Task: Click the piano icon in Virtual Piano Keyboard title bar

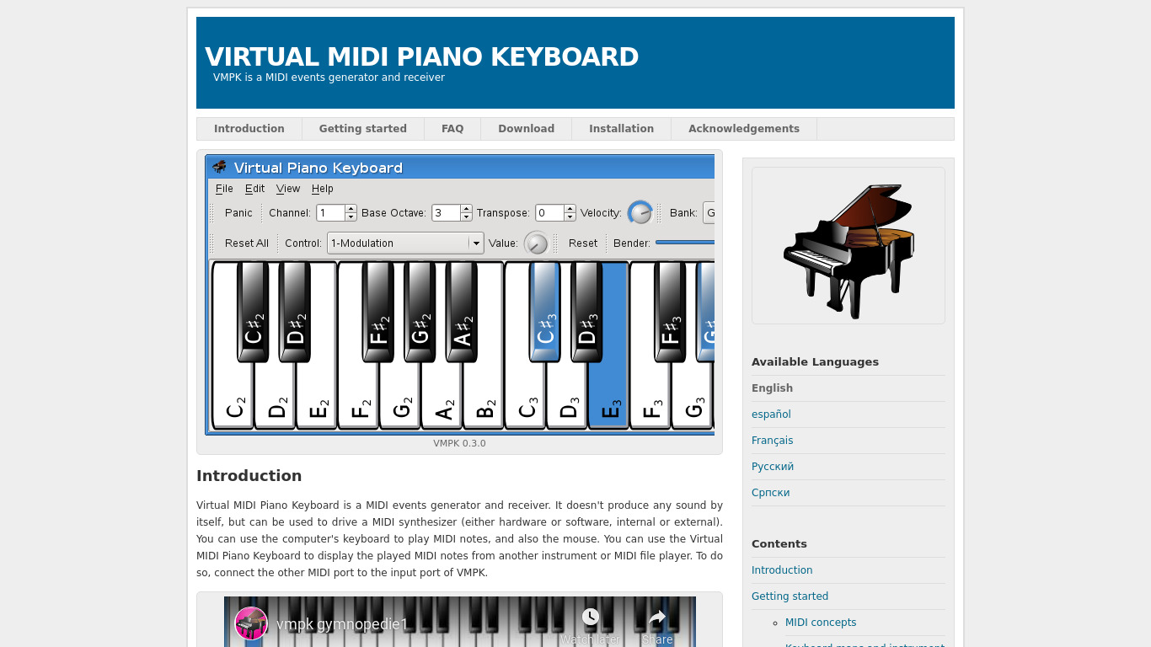Action: pos(219,167)
